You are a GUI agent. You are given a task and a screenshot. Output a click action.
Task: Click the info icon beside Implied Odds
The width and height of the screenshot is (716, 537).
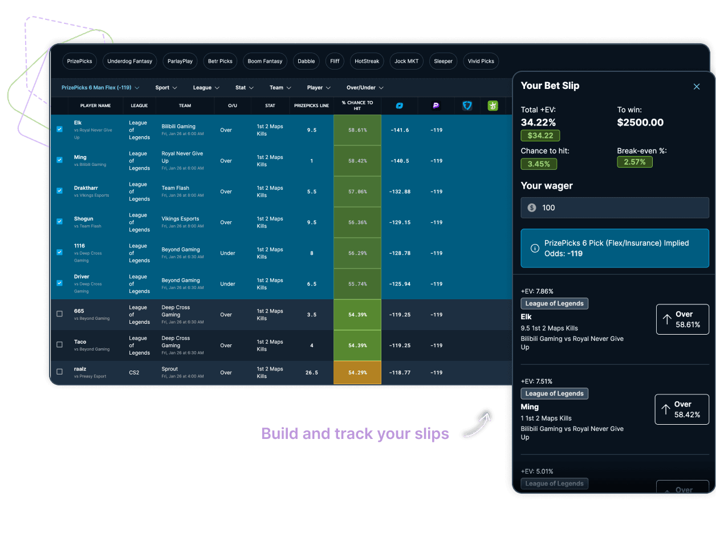(x=535, y=248)
